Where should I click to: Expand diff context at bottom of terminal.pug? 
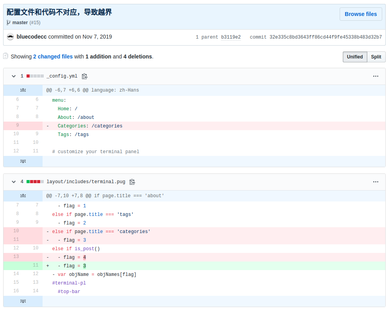tap(23, 301)
